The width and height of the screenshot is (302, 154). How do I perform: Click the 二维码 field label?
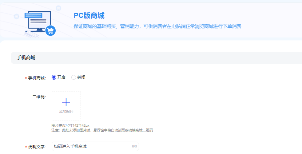[39, 97]
